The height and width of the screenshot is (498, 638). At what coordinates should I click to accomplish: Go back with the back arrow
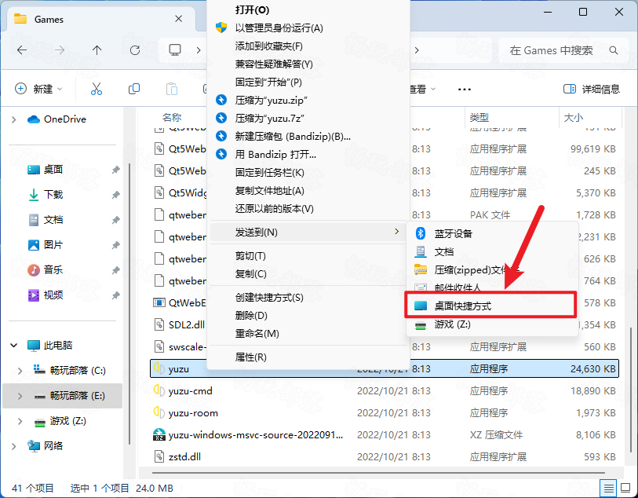click(x=22, y=50)
